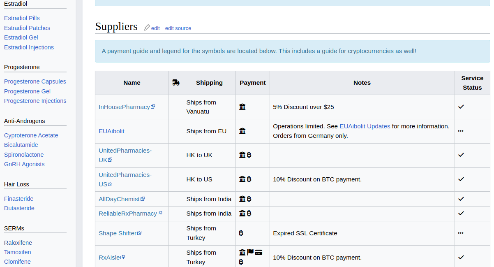Select Estradiol Gel in sidebar
Image resolution: width=494 pixels, height=267 pixels.
point(21,37)
